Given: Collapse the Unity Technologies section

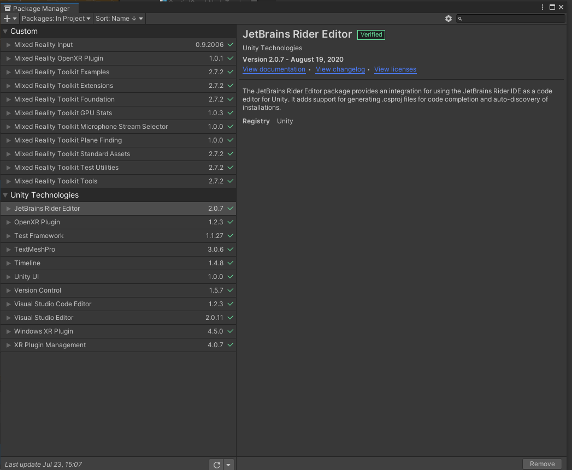Looking at the screenshot, I should point(5,195).
